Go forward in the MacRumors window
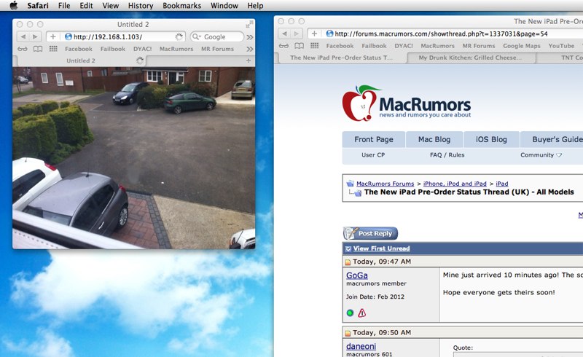The height and width of the screenshot is (357, 583). click(297, 34)
